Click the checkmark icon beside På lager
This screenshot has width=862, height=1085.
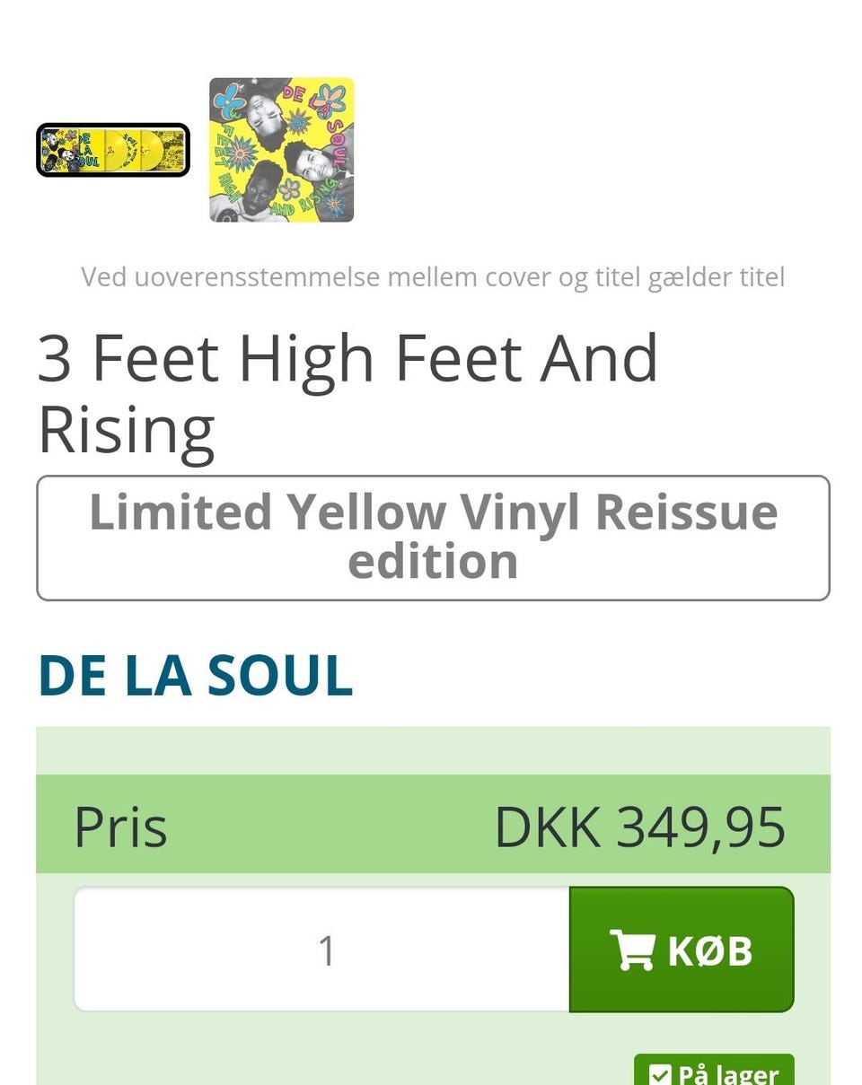[x=660, y=1074]
